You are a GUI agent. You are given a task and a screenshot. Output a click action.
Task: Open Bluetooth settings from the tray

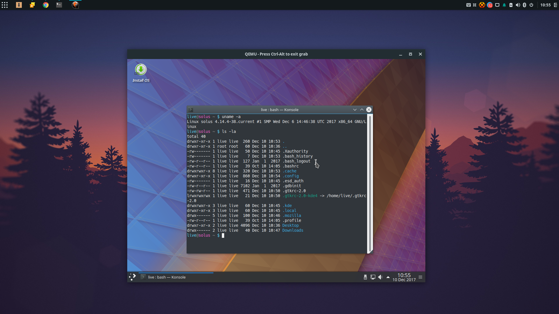[x=525, y=5]
